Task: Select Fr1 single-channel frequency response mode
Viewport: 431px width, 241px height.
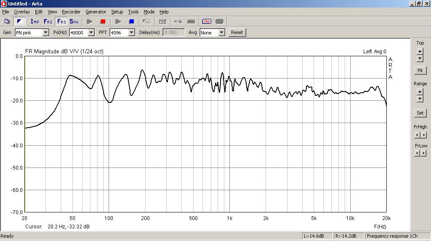Action: pyautogui.click(x=61, y=21)
